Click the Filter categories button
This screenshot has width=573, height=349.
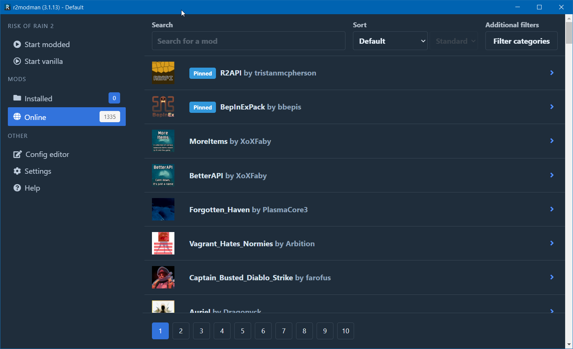point(521,41)
